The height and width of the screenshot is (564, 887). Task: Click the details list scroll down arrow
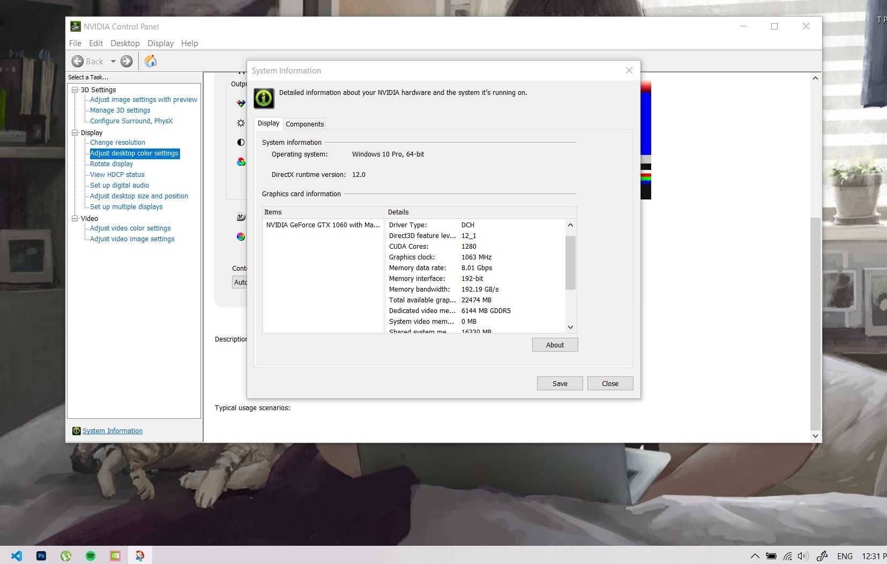click(570, 327)
